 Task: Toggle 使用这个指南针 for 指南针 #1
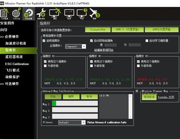(45, 62)
